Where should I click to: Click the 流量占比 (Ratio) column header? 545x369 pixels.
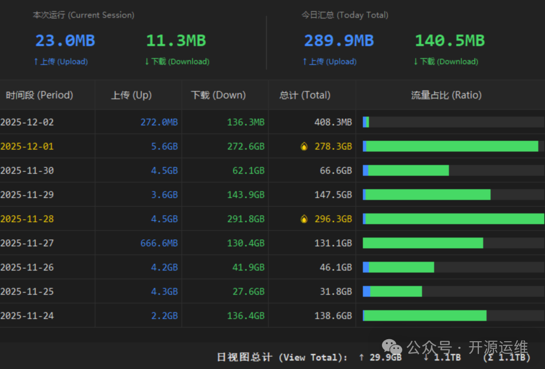446,95
